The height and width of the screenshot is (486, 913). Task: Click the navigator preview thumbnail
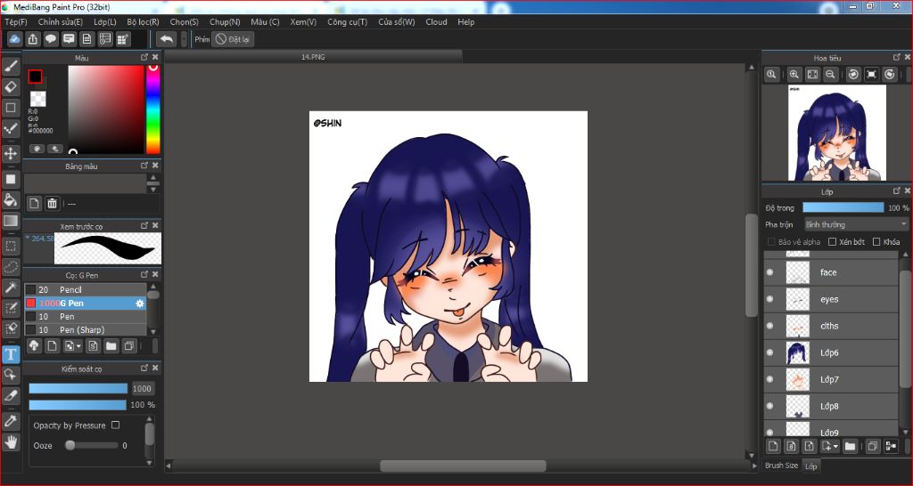coord(836,133)
